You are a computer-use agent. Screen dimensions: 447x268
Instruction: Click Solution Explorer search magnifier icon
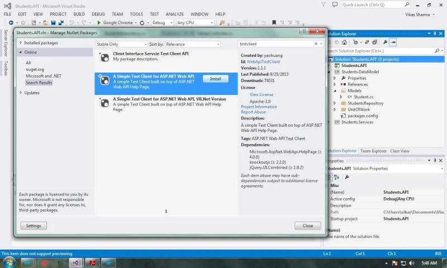click(437, 51)
